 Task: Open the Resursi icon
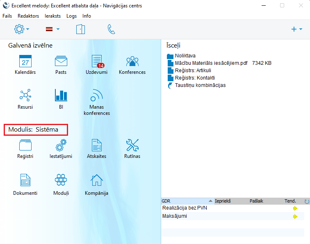(25, 96)
